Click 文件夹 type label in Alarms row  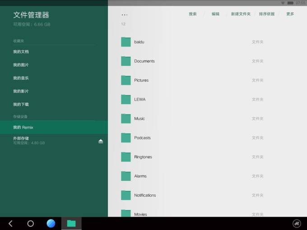coord(258,176)
